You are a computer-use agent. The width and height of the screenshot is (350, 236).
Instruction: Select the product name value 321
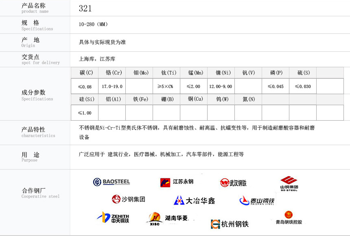click(85, 9)
